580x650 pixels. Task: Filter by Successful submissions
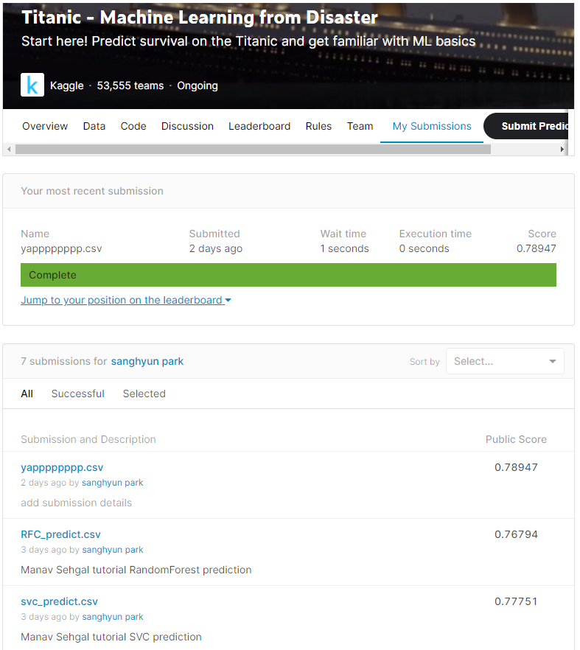tap(78, 394)
